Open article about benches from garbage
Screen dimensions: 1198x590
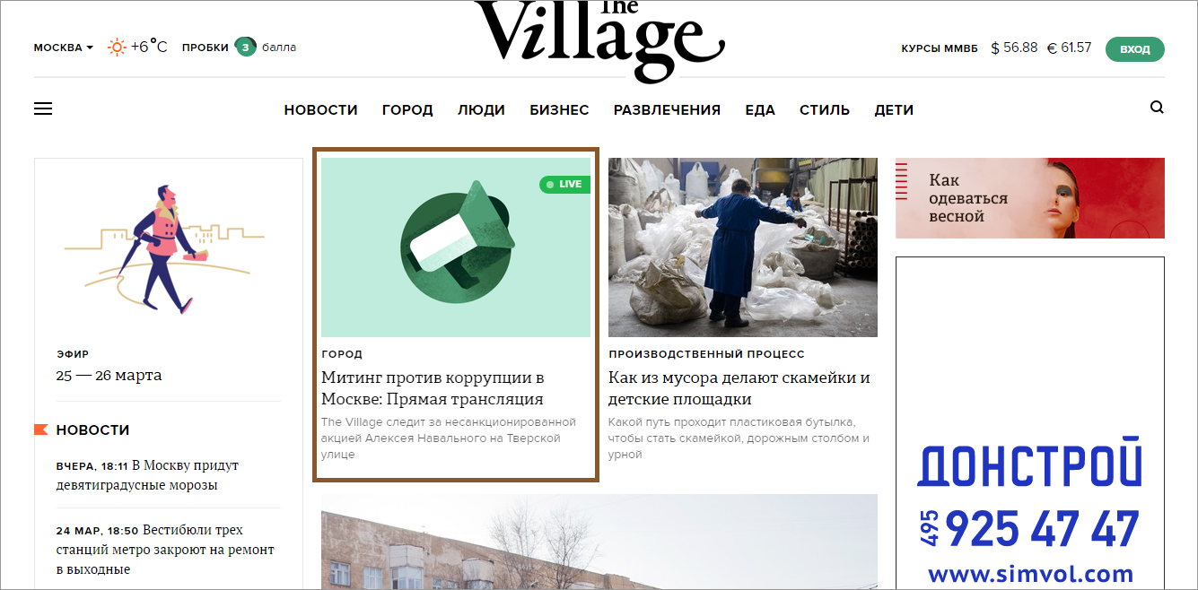point(739,388)
